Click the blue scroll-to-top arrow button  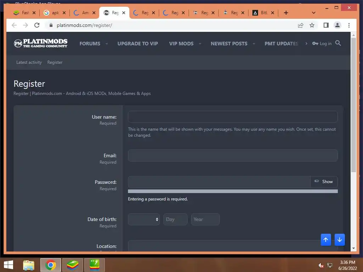[326, 240]
